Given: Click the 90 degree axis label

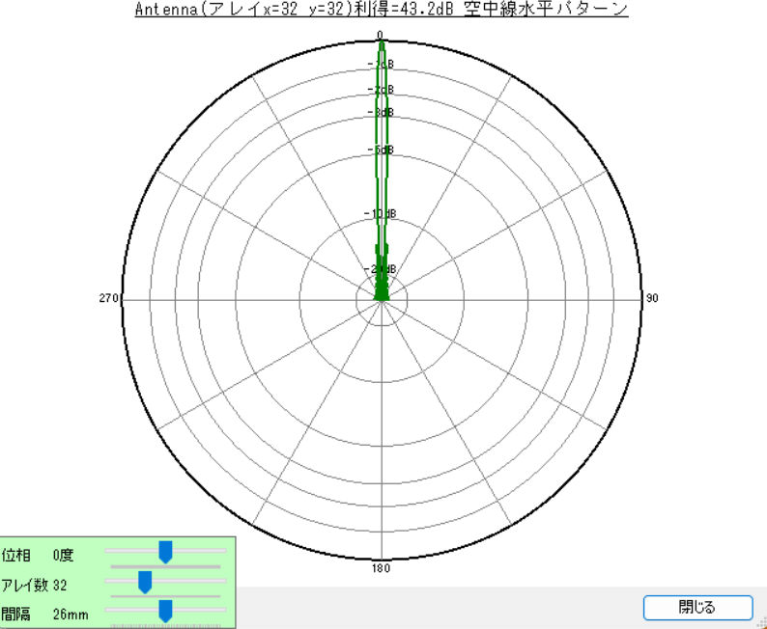Looking at the screenshot, I should pyautogui.click(x=652, y=299).
